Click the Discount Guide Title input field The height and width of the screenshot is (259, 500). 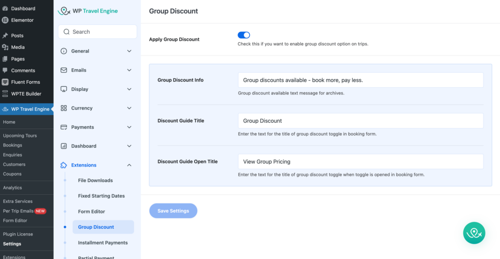[x=360, y=121]
